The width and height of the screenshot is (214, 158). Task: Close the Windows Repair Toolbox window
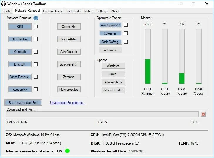(207, 4)
